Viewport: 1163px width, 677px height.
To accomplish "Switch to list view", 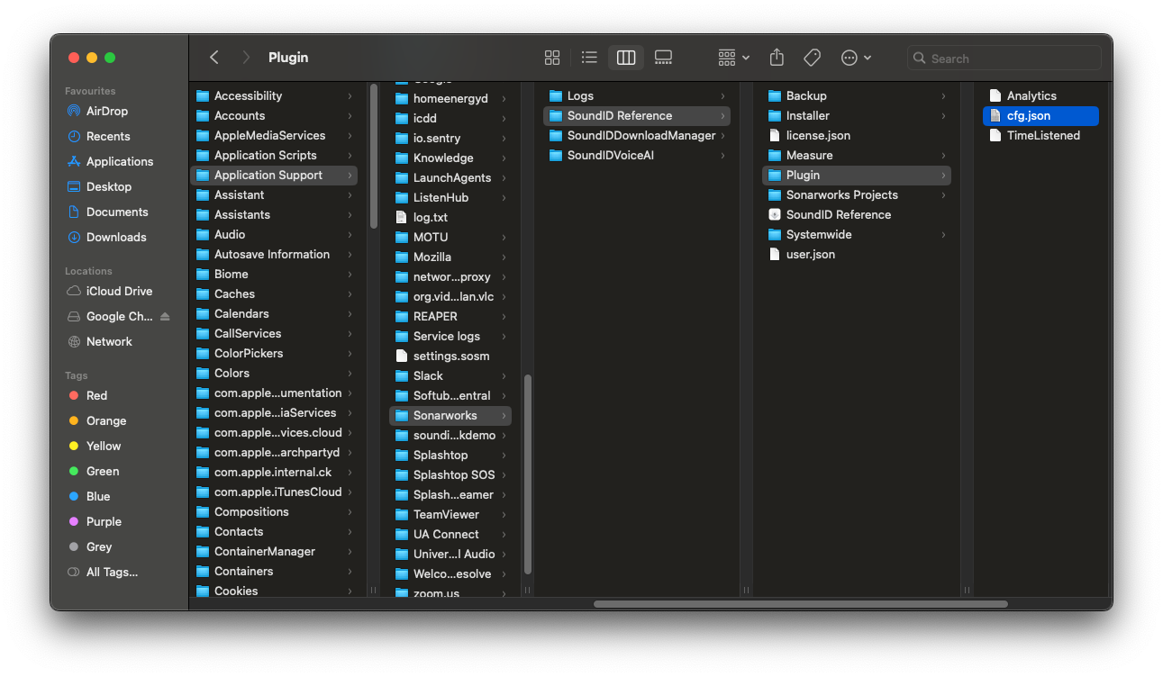I will click(589, 58).
